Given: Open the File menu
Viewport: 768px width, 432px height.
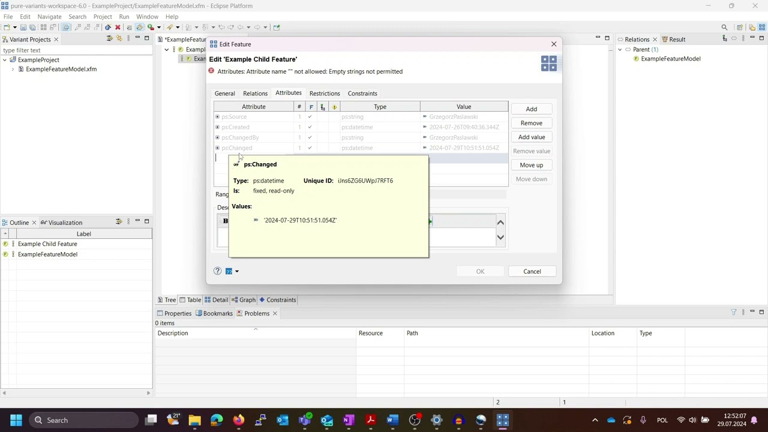Looking at the screenshot, I should coord(8,17).
